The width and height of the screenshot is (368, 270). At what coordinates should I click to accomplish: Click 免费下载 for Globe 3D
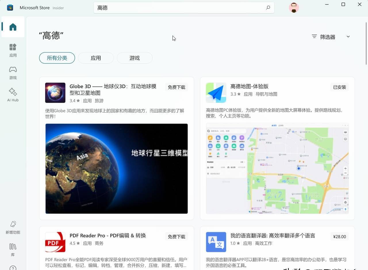177,87
